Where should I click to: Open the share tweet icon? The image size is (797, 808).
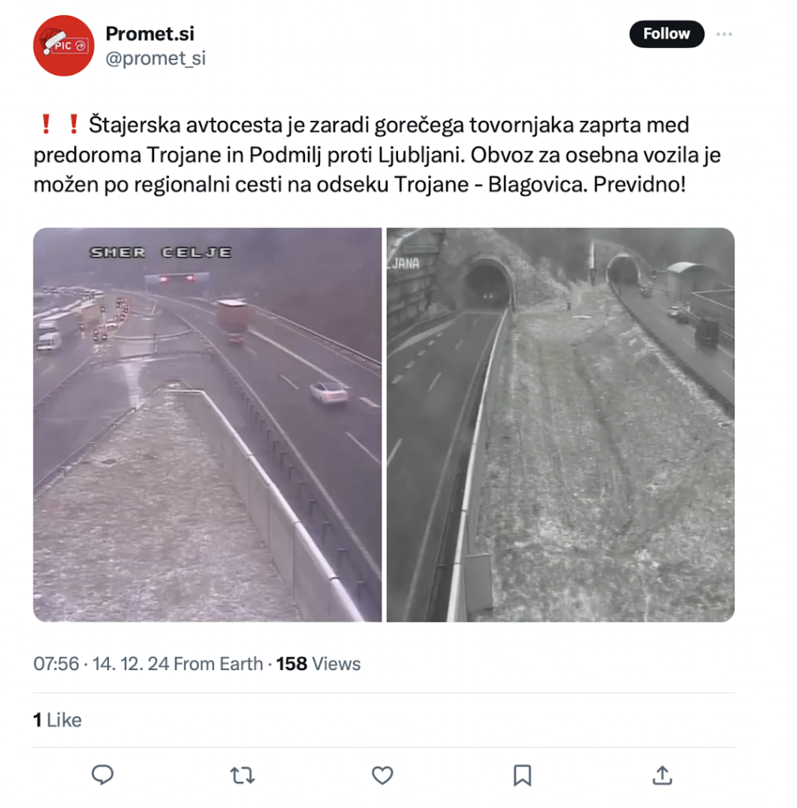click(x=663, y=775)
